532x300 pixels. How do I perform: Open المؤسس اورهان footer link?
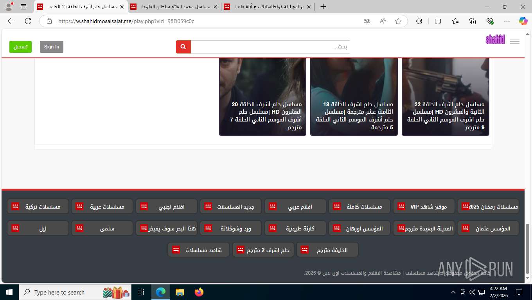pyautogui.click(x=359, y=228)
